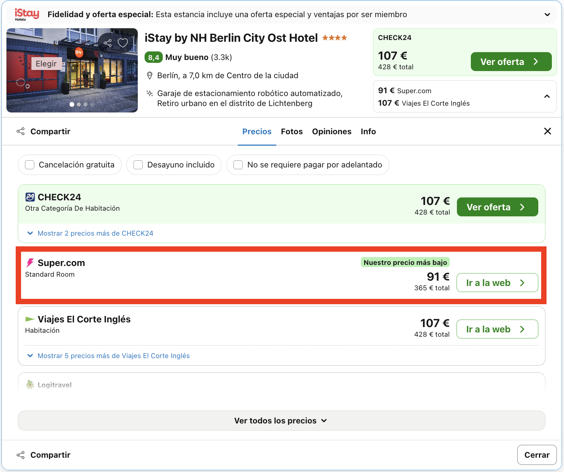Click the bottom Compartir link

[x=50, y=455]
